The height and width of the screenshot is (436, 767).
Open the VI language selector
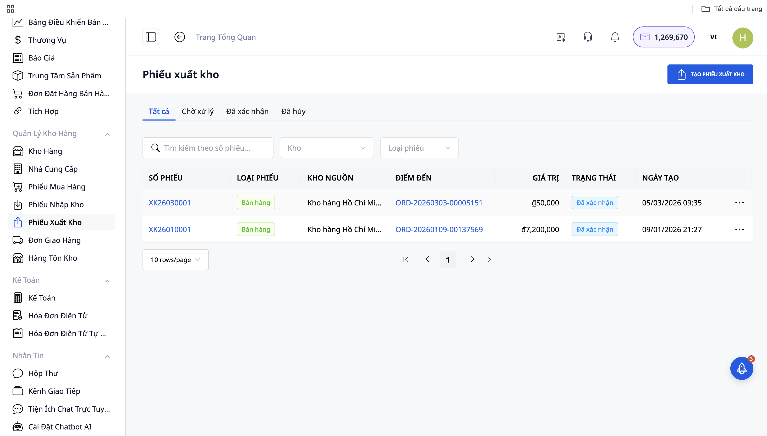(713, 37)
